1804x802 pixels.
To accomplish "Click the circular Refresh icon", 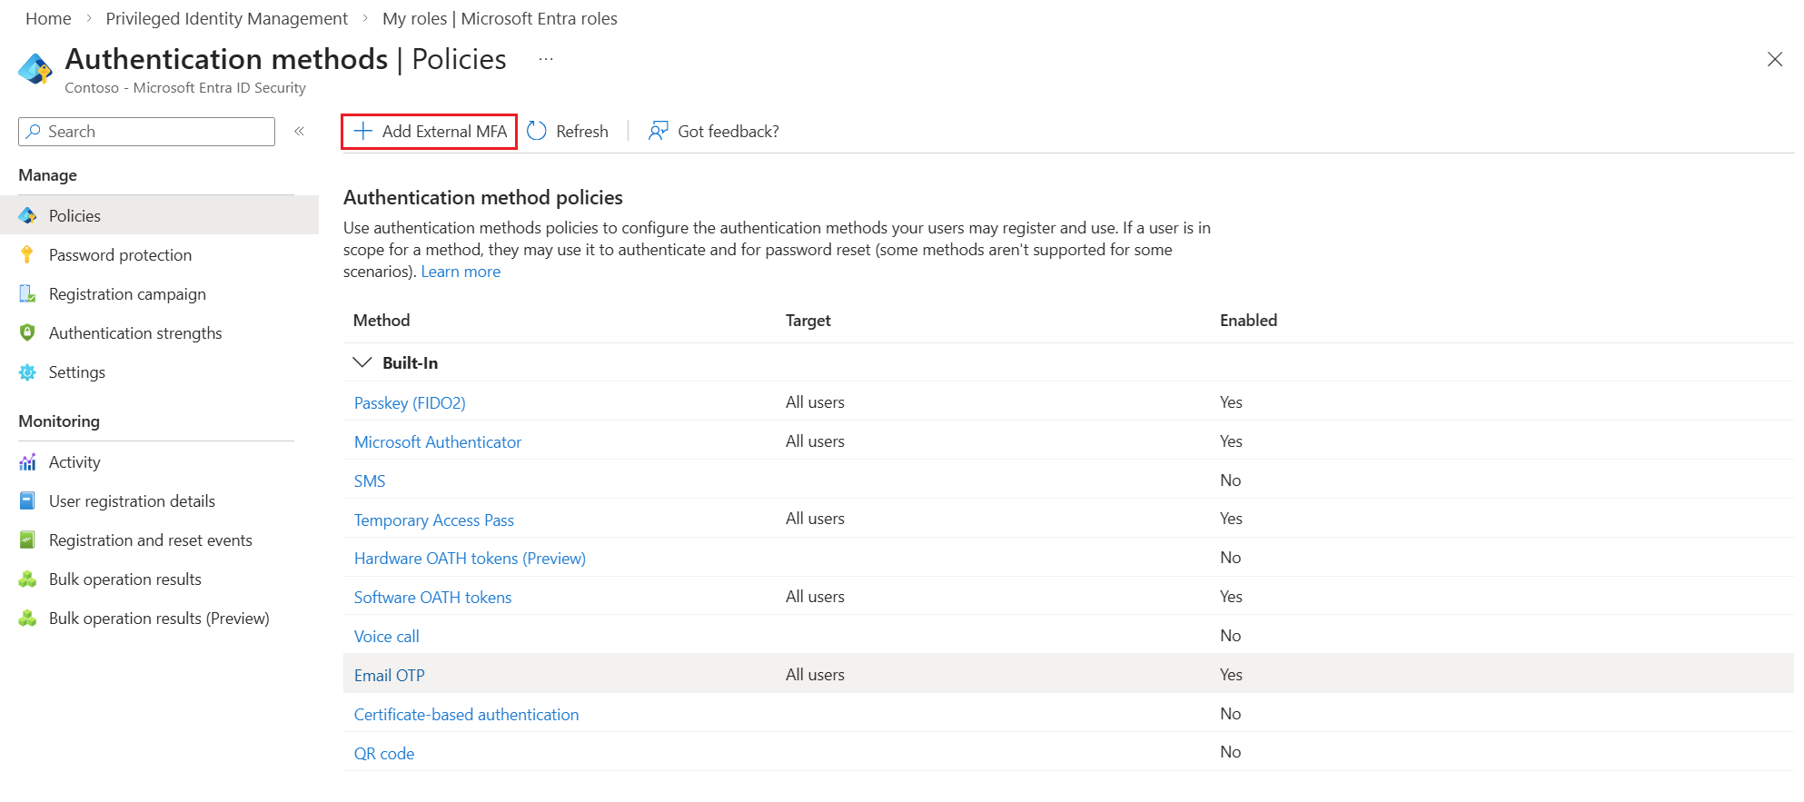I will [537, 131].
